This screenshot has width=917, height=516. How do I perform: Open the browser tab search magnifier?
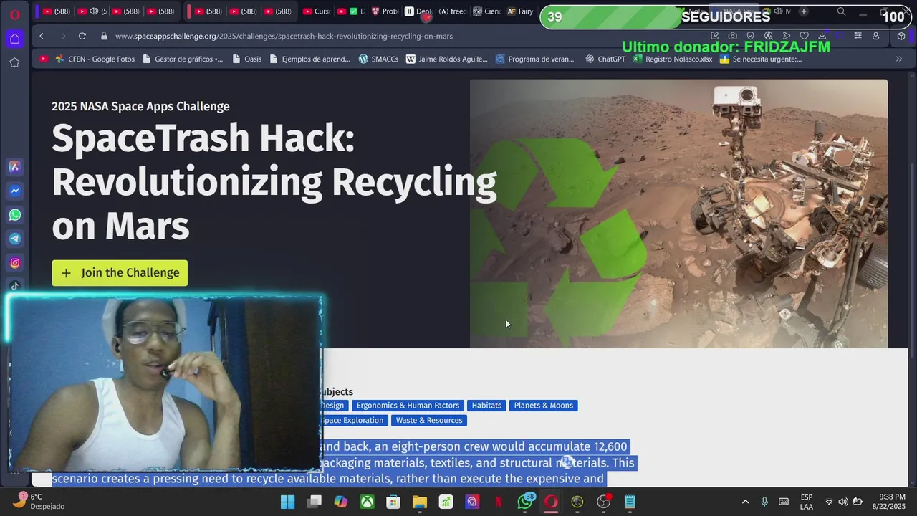tap(842, 11)
